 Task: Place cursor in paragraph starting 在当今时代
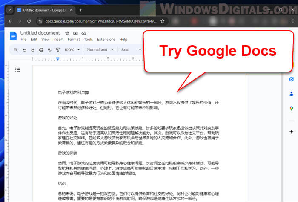click(138, 105)
